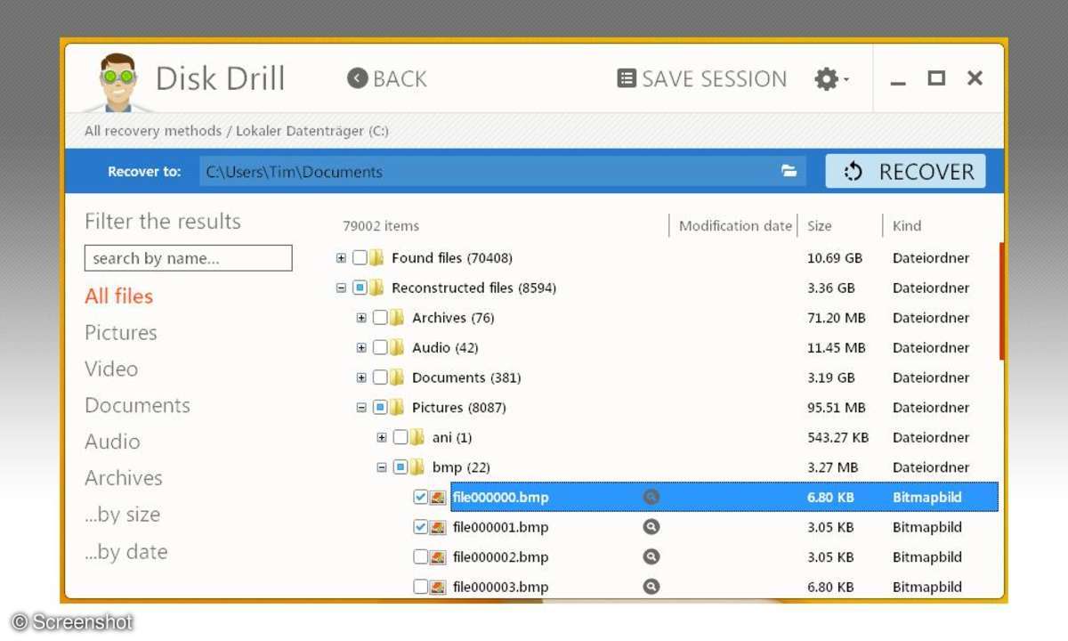Viewport: 1068px width, 641px height.
Task: Open the ...by date filter
Action: click(x=126, y=552)
